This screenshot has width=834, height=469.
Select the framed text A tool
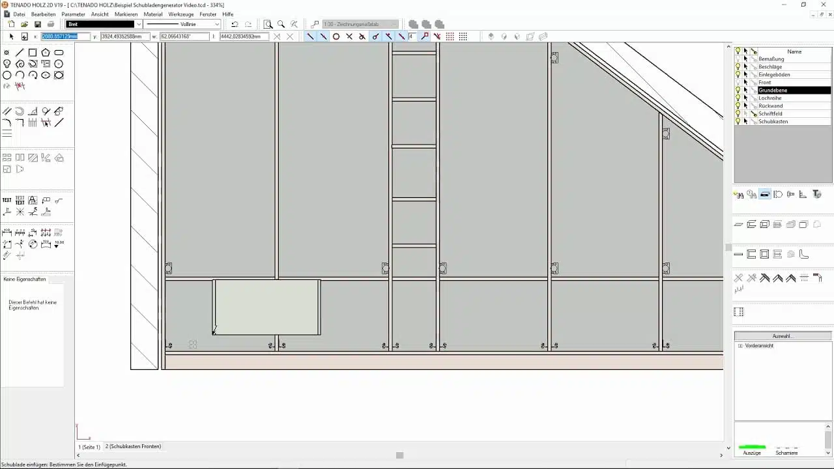coord(33,201)
